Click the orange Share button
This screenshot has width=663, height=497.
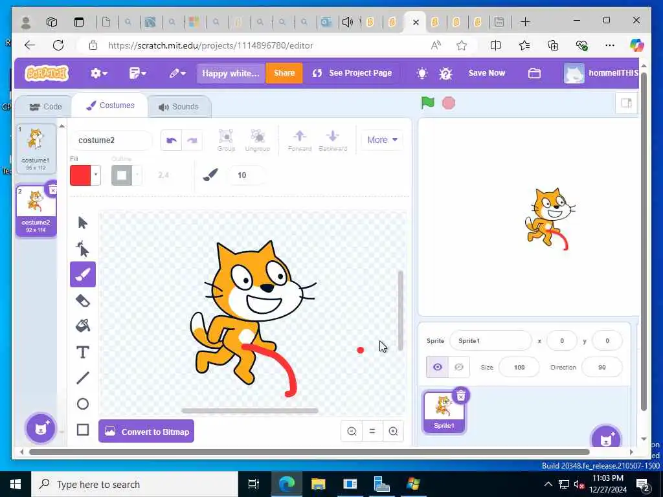tap(284, 73)
